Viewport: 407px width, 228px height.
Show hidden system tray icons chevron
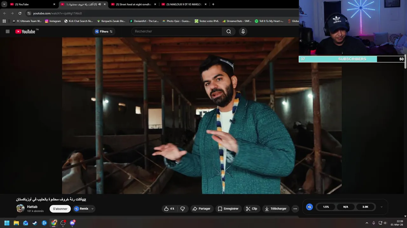point(367,223)
